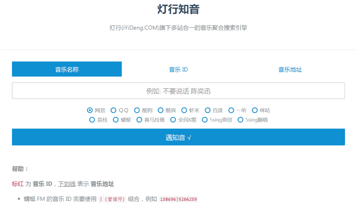This screenshot has width=356, height=204.
Task: Select the 荔枝 radio button
Action: pyautogui.click(x=92, y=120)
